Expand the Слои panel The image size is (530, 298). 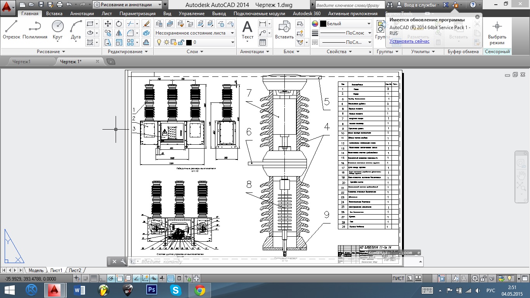195,52
